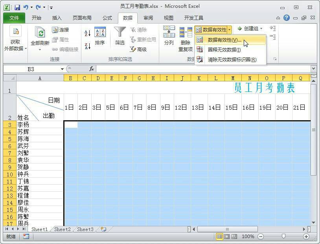Switch to Page Layout view in status bar

[227, 237]
